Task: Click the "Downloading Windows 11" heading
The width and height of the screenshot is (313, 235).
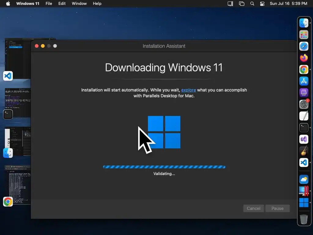Action: click(x=164, y=68)
